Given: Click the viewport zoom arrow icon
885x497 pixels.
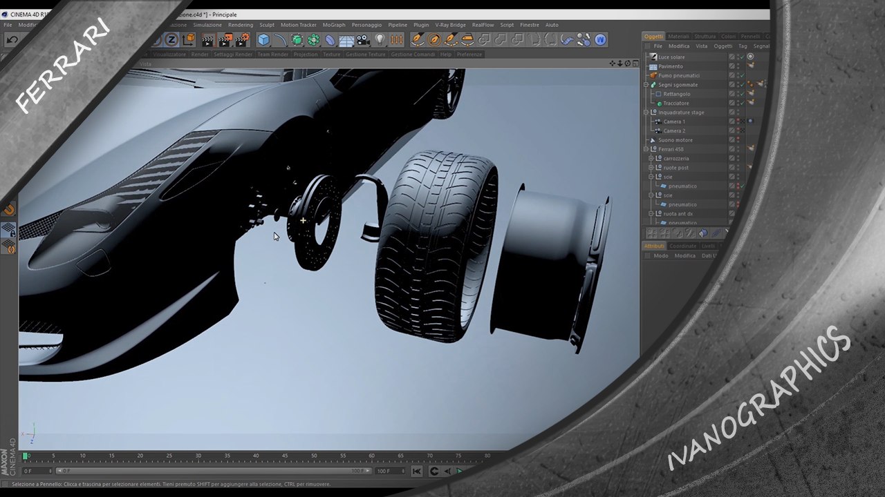Looking at the screenshot, I should [x=620, y=64].
